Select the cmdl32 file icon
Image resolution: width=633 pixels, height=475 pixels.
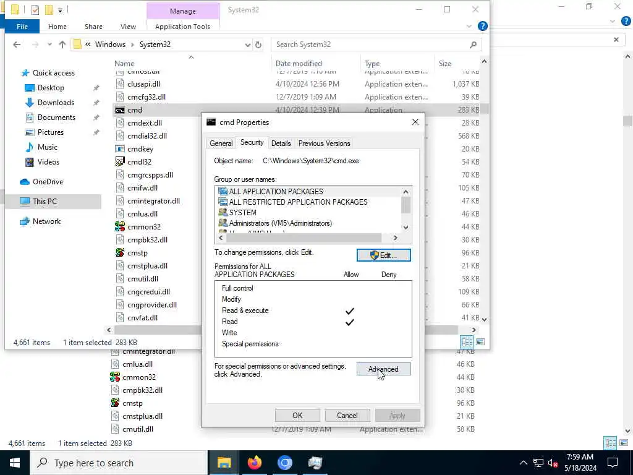(x=119, y=162)
